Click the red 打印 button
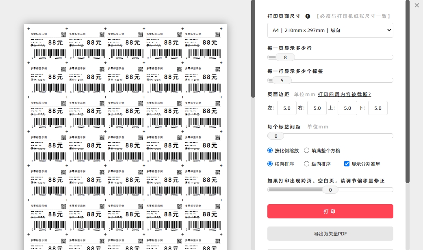Viewport: 423px width, 250px height. (x=330, y=211)
